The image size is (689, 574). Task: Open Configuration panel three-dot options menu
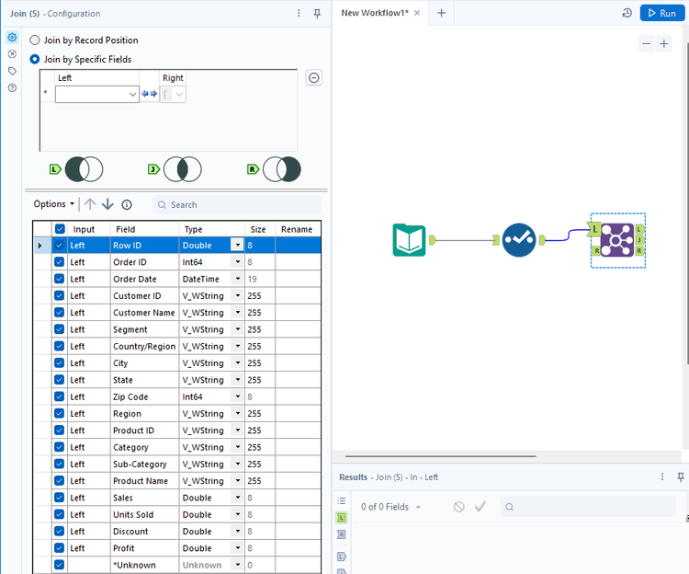coord(299,13)
